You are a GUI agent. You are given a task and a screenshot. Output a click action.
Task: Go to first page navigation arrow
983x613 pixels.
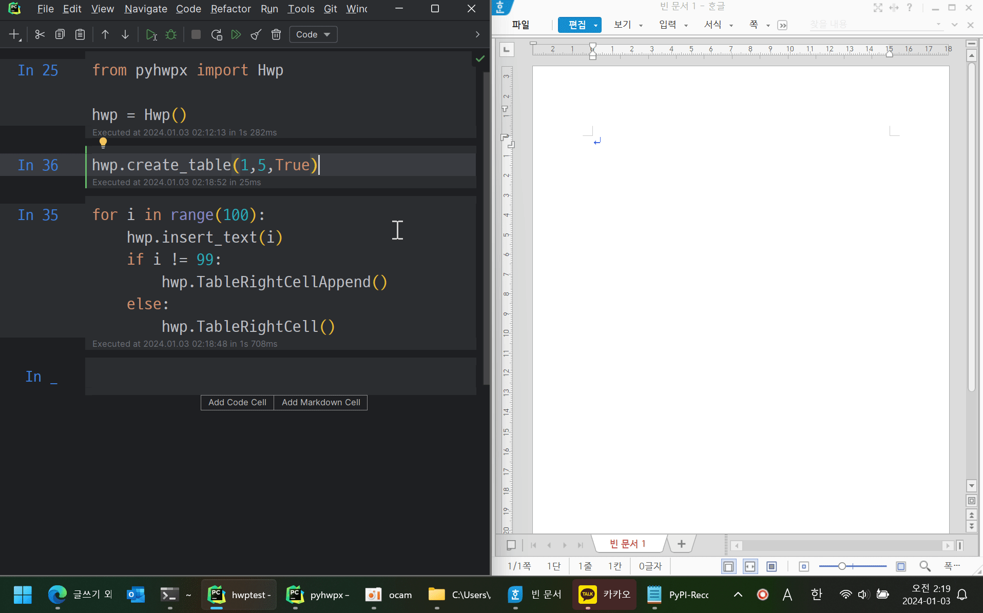pyautogui.click(x=533, y=545)
